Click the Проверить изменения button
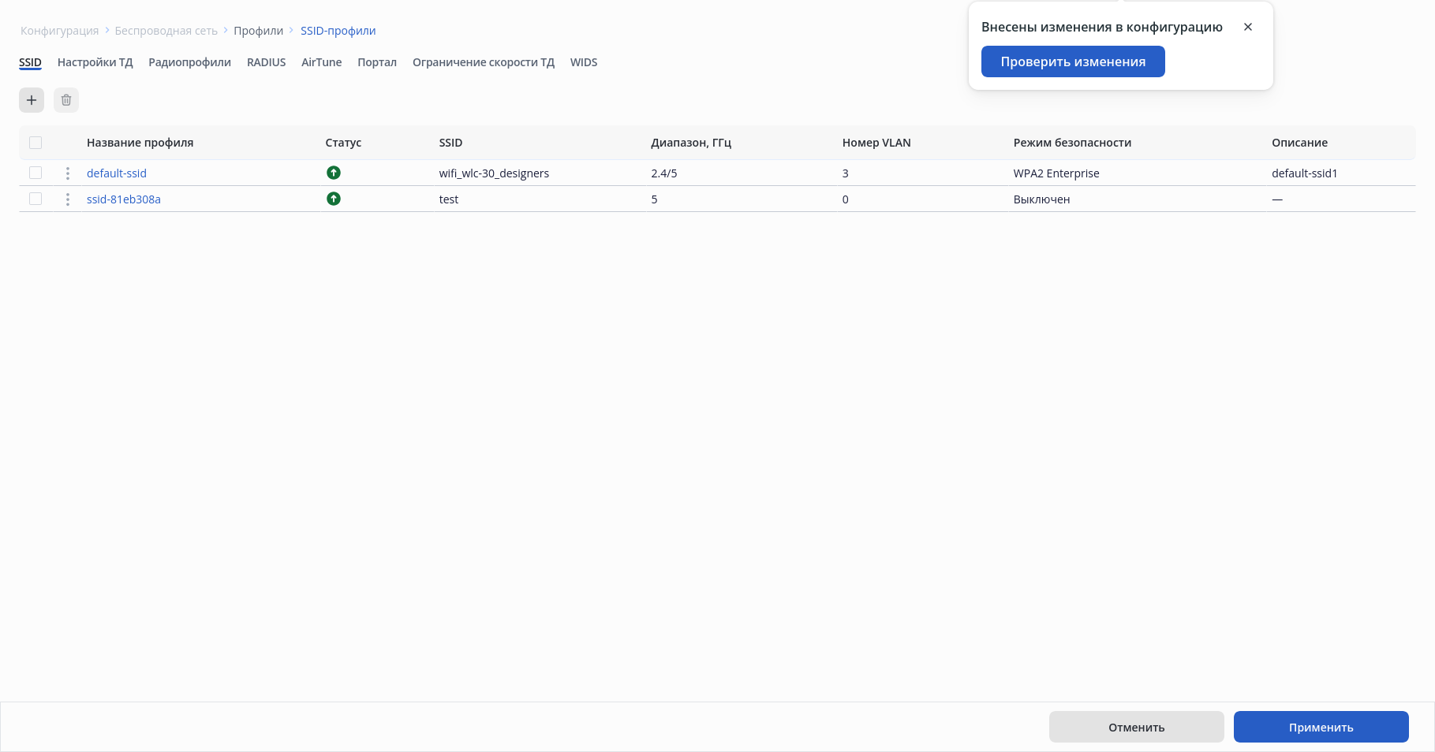 tap(1073, 61)
